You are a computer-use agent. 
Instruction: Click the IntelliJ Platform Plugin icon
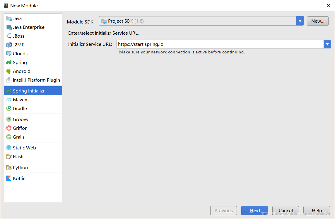[x=9, y=80]
